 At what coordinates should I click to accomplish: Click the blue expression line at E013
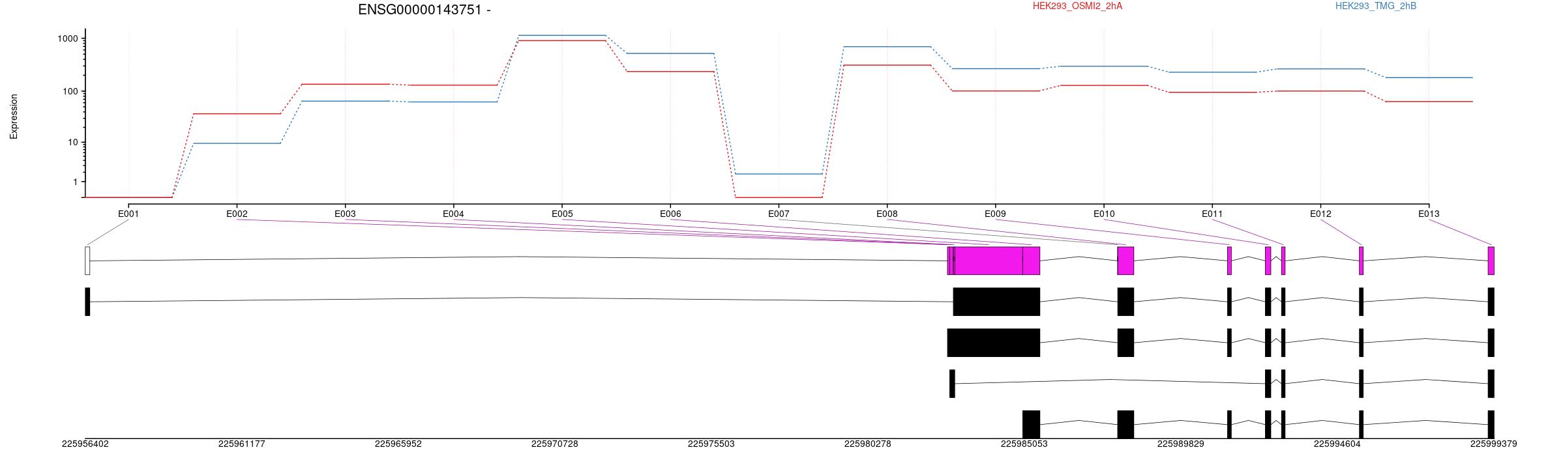[1429, 78]
